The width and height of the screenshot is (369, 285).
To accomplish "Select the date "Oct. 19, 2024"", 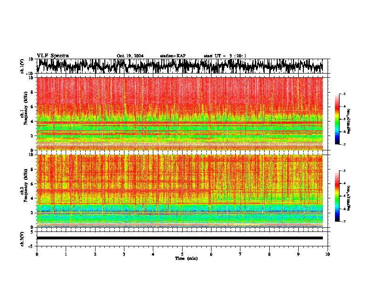I will tap(130, 56).
